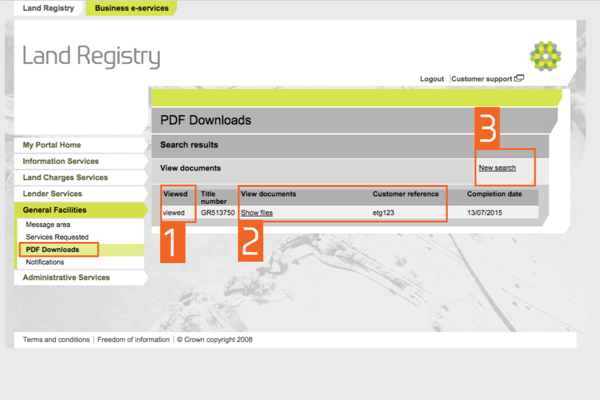Screen dimensions: 600x400
Task: Select PDF Downloads in the sidebar
Action: point(52,249)
